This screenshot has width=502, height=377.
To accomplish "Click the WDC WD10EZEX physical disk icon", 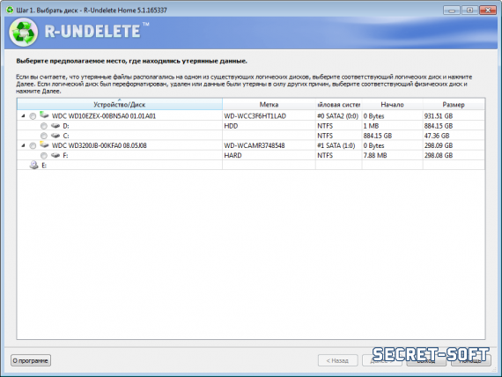I will (x=44, y=115).
